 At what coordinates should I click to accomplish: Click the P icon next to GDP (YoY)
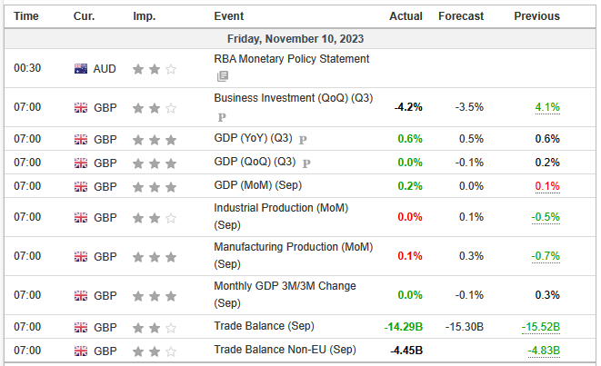[303, 140]
